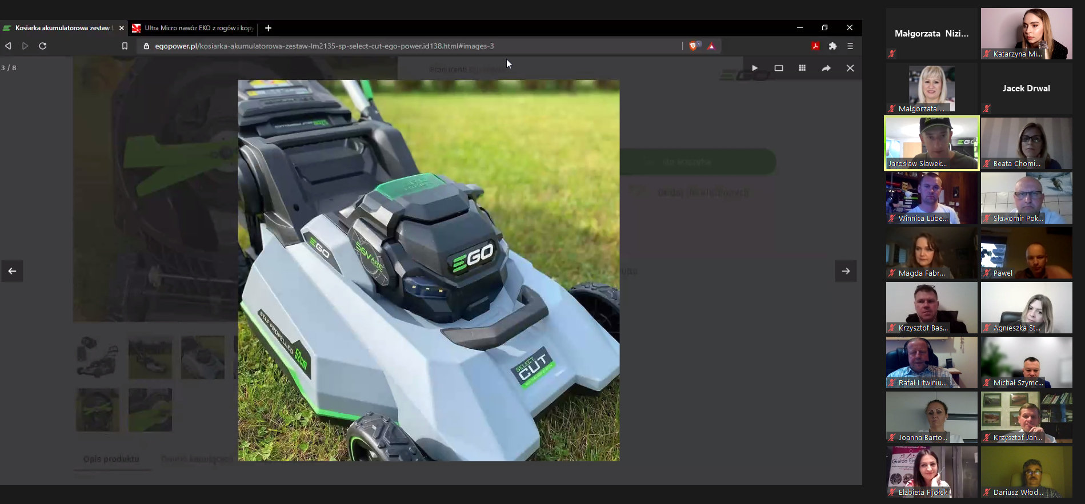This screenshot has height=504, width=1085.
Task: Open Opis produktu tab
Action: tap(111, 459)
